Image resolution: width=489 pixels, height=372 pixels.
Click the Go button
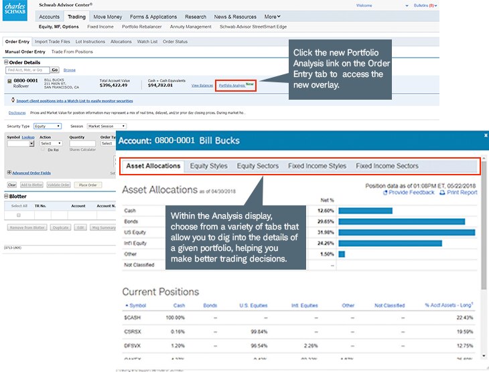pos(55,70)
